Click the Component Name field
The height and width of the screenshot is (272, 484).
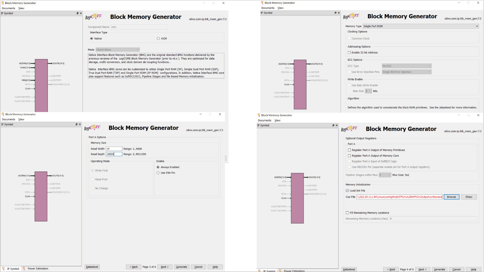[x=139, y=27]
